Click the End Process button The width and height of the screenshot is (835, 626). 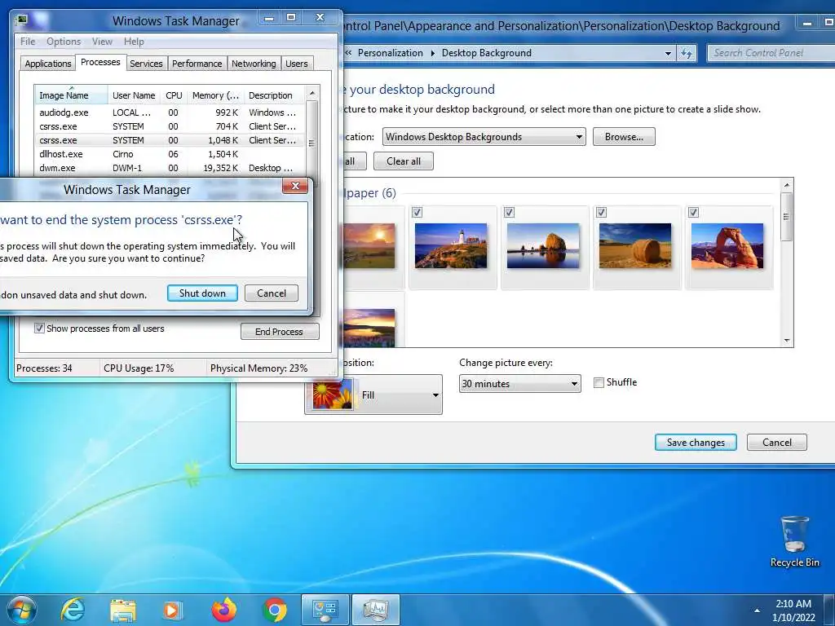coord(279,332)
